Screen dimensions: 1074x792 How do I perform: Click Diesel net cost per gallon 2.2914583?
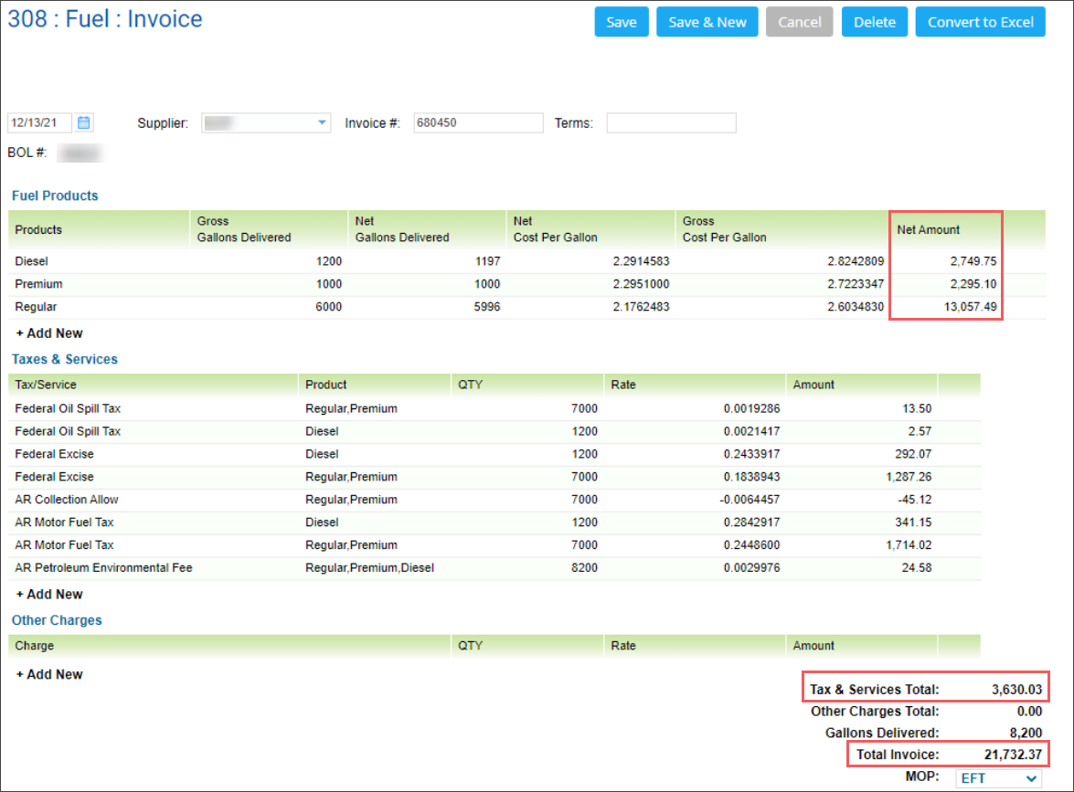(641, 261)
